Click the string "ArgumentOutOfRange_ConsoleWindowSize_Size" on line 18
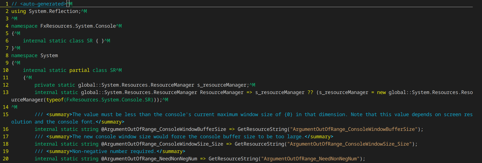The height and width of the screenshot is (163, 482). point(349,144)
